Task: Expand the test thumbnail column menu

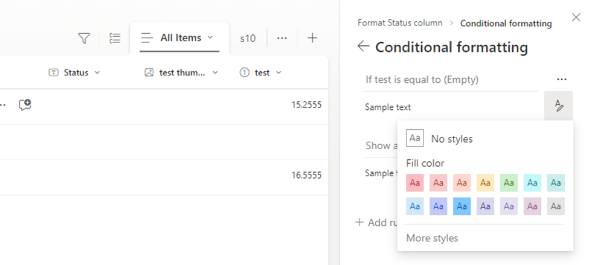Action: pyautogui.click(x=215, y=72)
